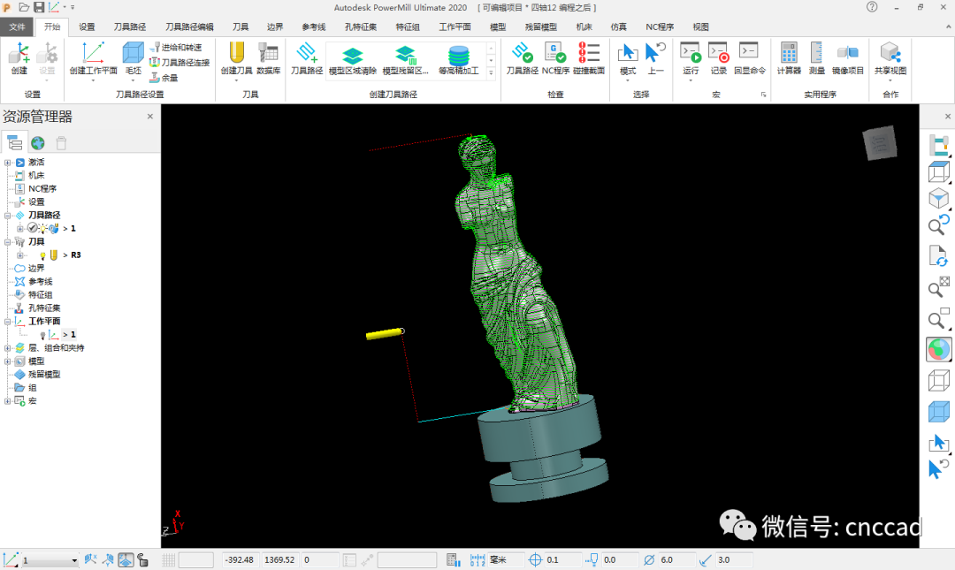Viewport: 955px width, 570px height.
Task: Toggle light bulb on toolpath 1
Action: tap(42, 229)
